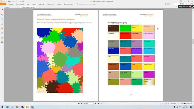
Task: Click the Print icon in quick access toolbar
Action: [x=9, y=1]
